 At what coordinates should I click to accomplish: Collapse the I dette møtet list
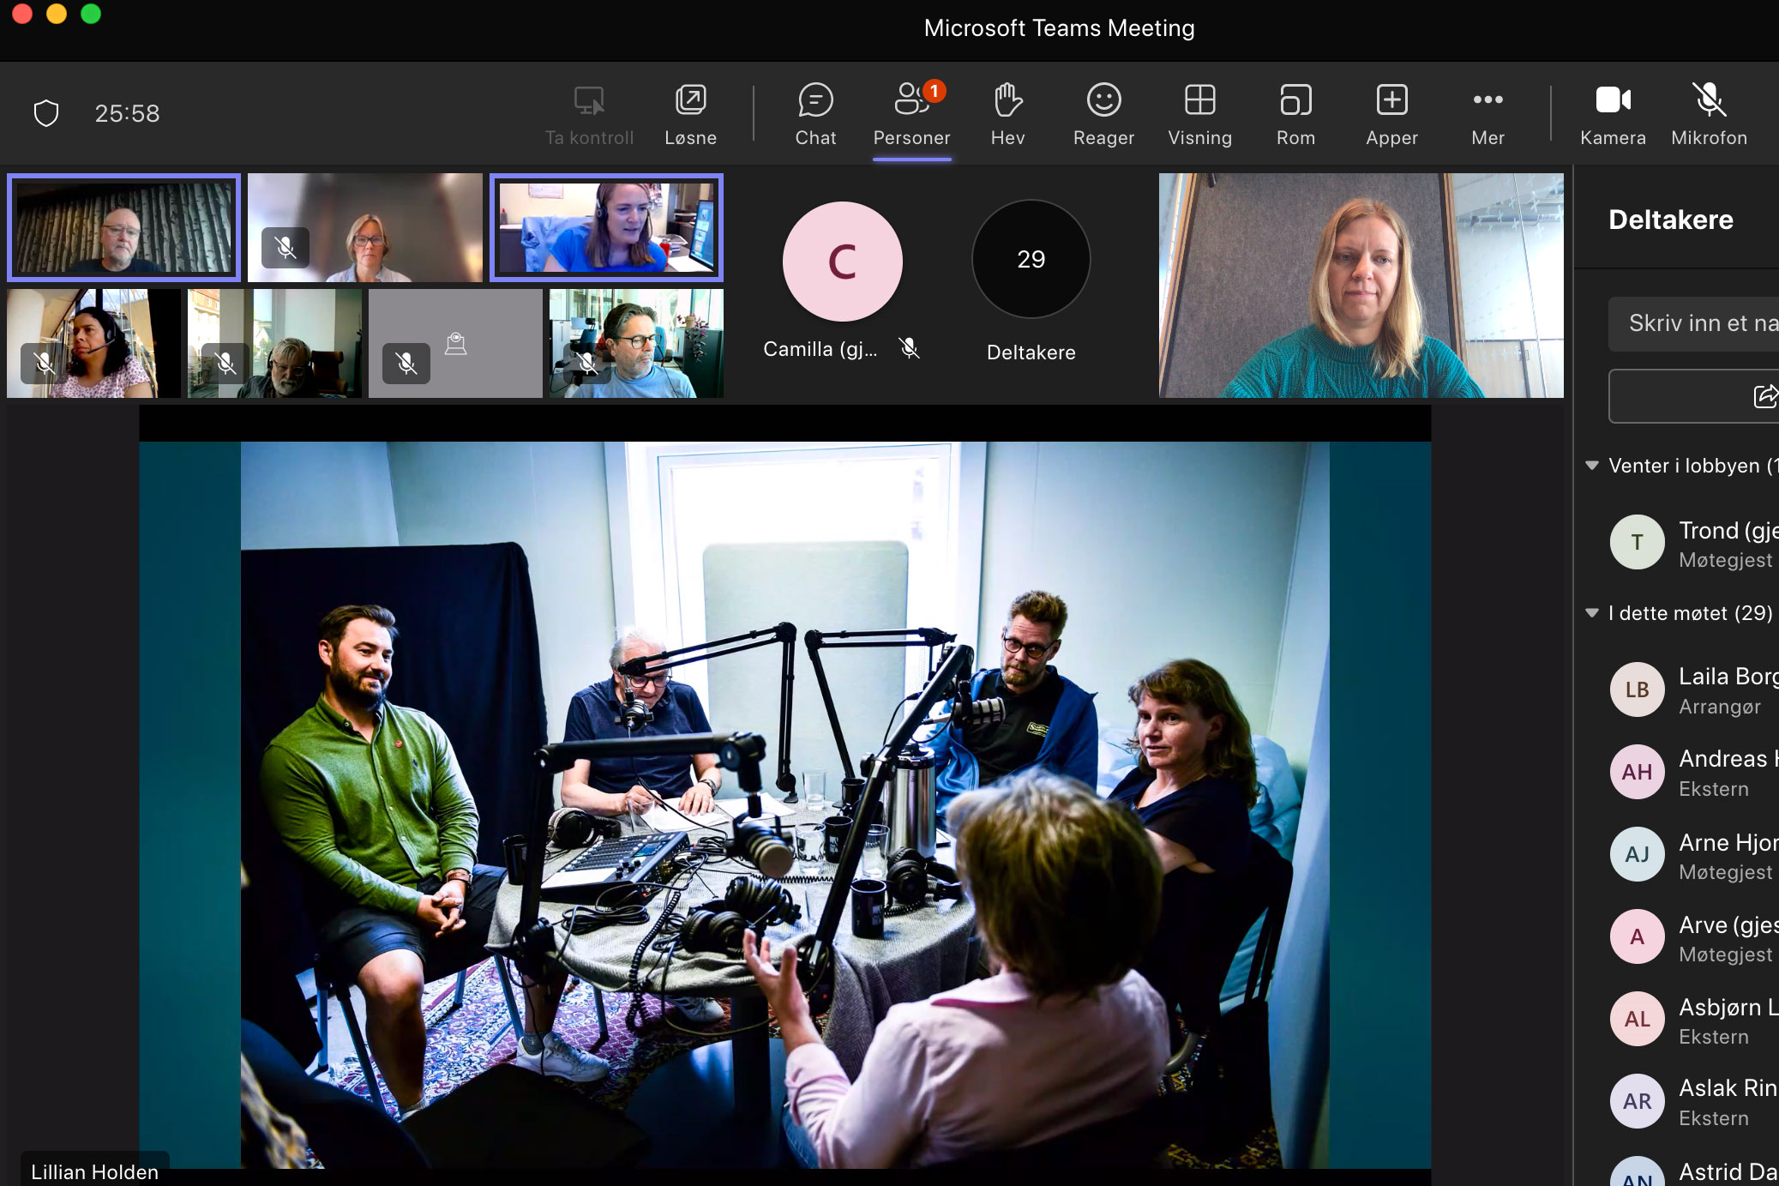(x=1592, y=613)
